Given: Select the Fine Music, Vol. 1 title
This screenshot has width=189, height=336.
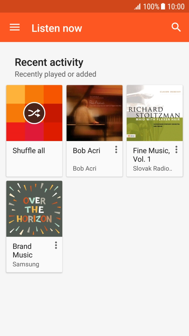Looking at the screenshot, I should [151, 155].
